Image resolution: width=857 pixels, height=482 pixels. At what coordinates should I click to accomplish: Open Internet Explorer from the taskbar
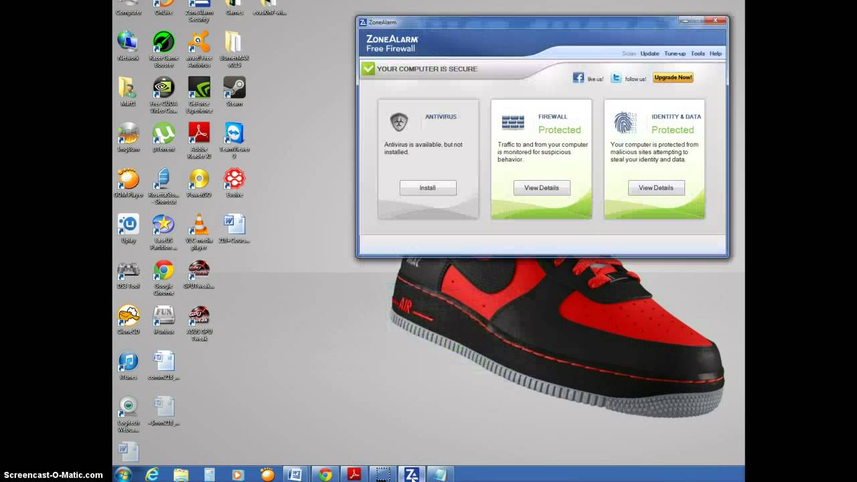pos(153,475)
